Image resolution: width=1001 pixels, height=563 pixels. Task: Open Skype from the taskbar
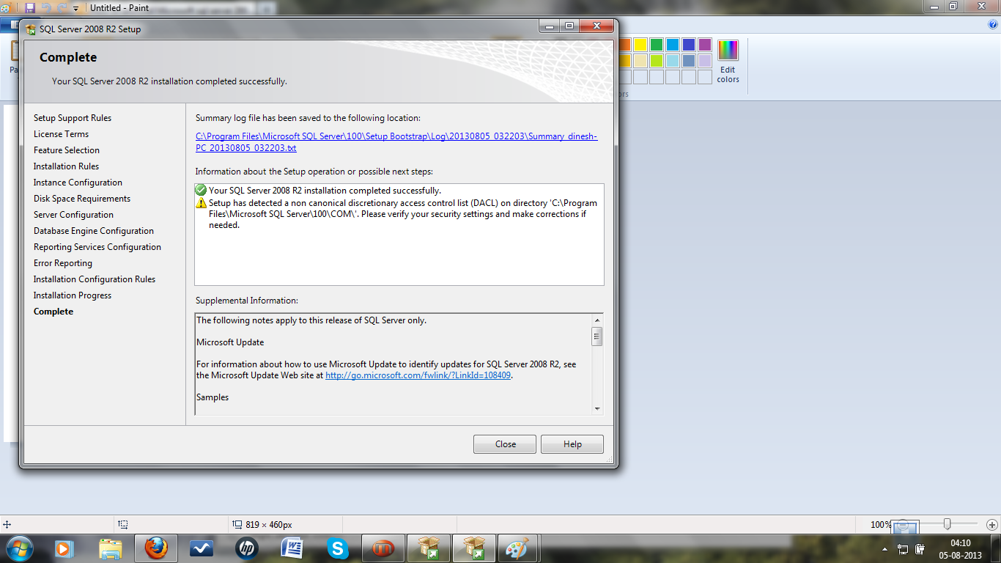pyautogui.click(x=338, y=548)
